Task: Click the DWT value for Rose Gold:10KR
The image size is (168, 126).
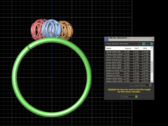Action: point(136,62)
